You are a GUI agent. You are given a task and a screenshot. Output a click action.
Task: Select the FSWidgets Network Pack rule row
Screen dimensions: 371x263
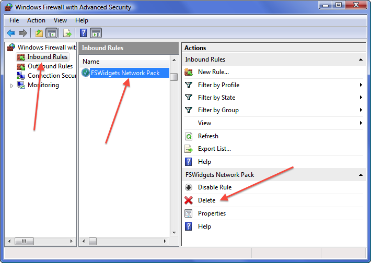point(125,73)
